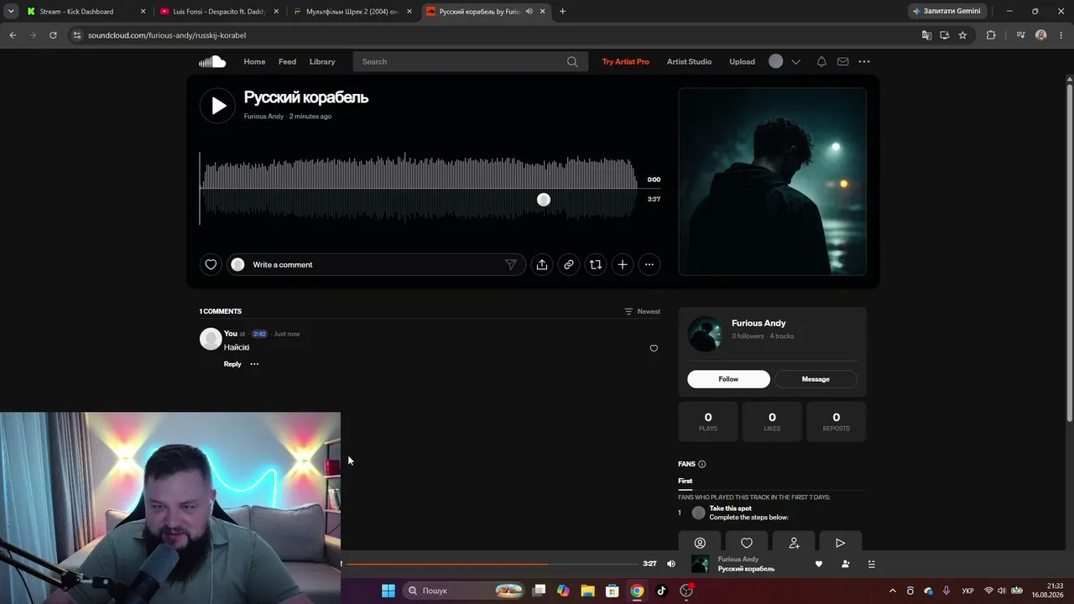The image size is (1074, 604).
Task: Open the Library section
Action: point(322,61)
